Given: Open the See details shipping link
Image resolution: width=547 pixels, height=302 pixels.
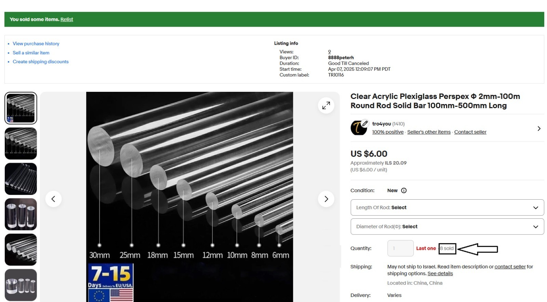Looking at the screenshot, I should (440, 274).
